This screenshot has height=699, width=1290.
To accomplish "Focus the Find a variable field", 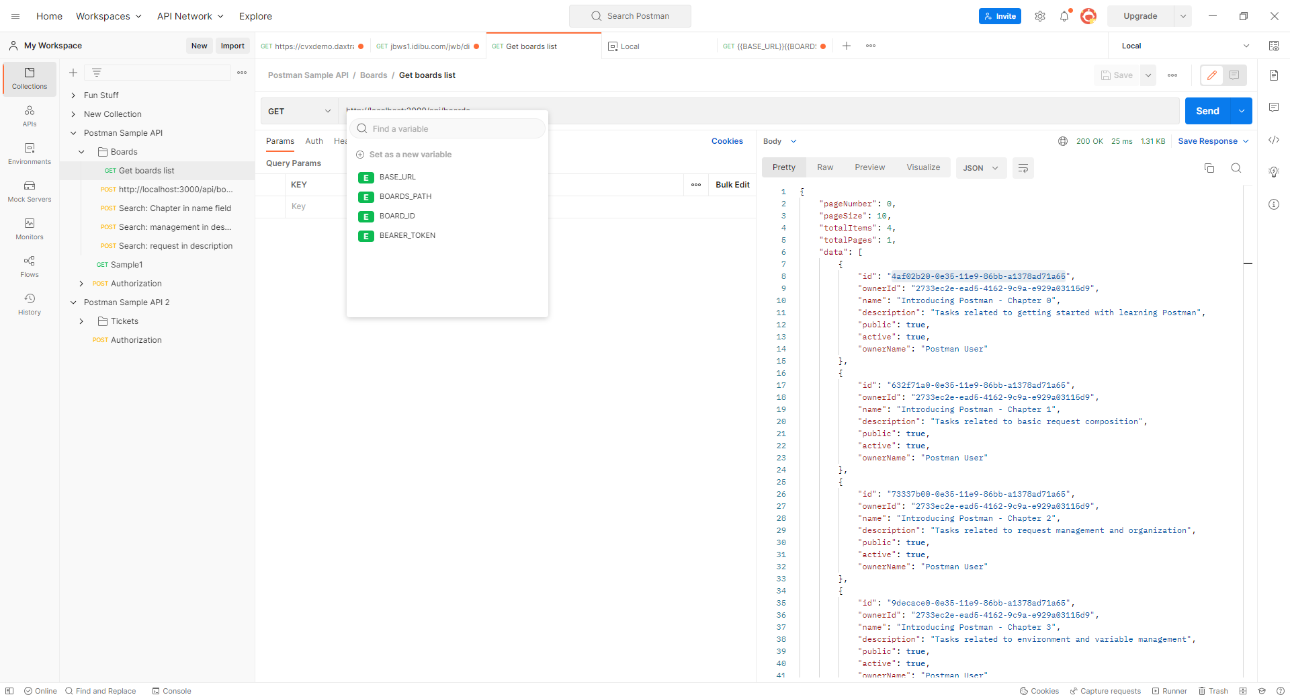I will pos(447,128).
